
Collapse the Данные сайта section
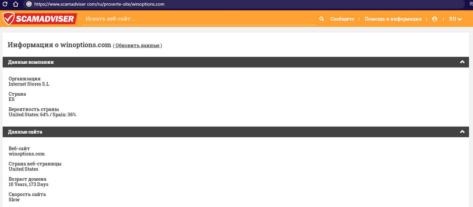point(462,132)
